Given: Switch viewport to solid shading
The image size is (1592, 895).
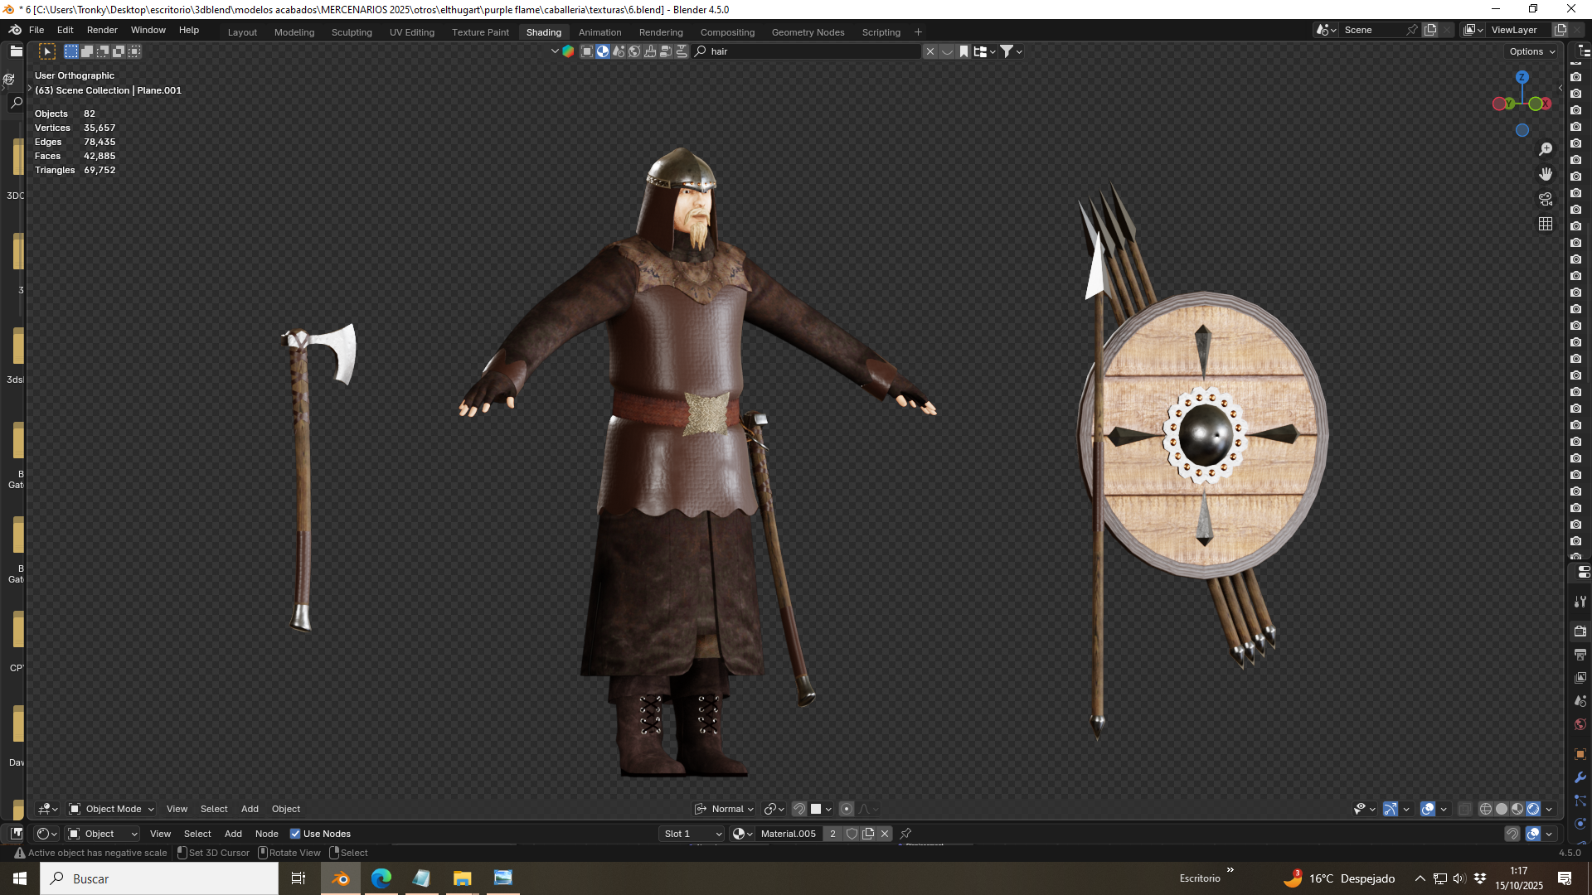Looking at the screenshot, I should click(1502, 809).
